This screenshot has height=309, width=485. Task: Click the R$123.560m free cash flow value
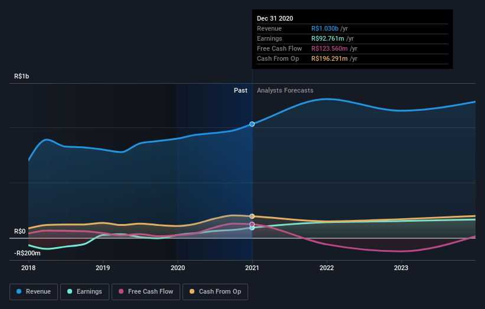pyautogui.click(x=330, y=48)
